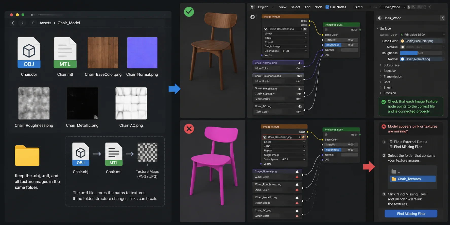The height and width of the screenshot is (225, 450).
Task: Open the Node menu
Action: (x=319, y=7)
